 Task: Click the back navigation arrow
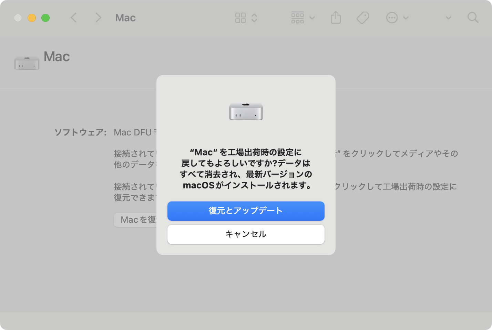[x=73, y=18]
